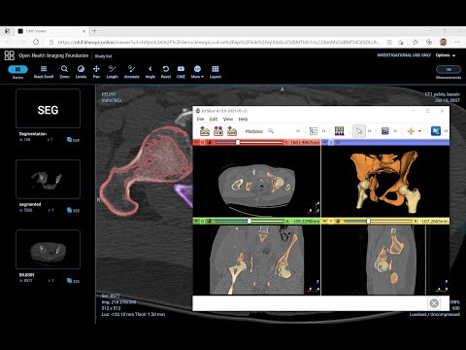Click the browser address bar URL
The height and width of the screenshot is (350, 466).
point(219,42)
